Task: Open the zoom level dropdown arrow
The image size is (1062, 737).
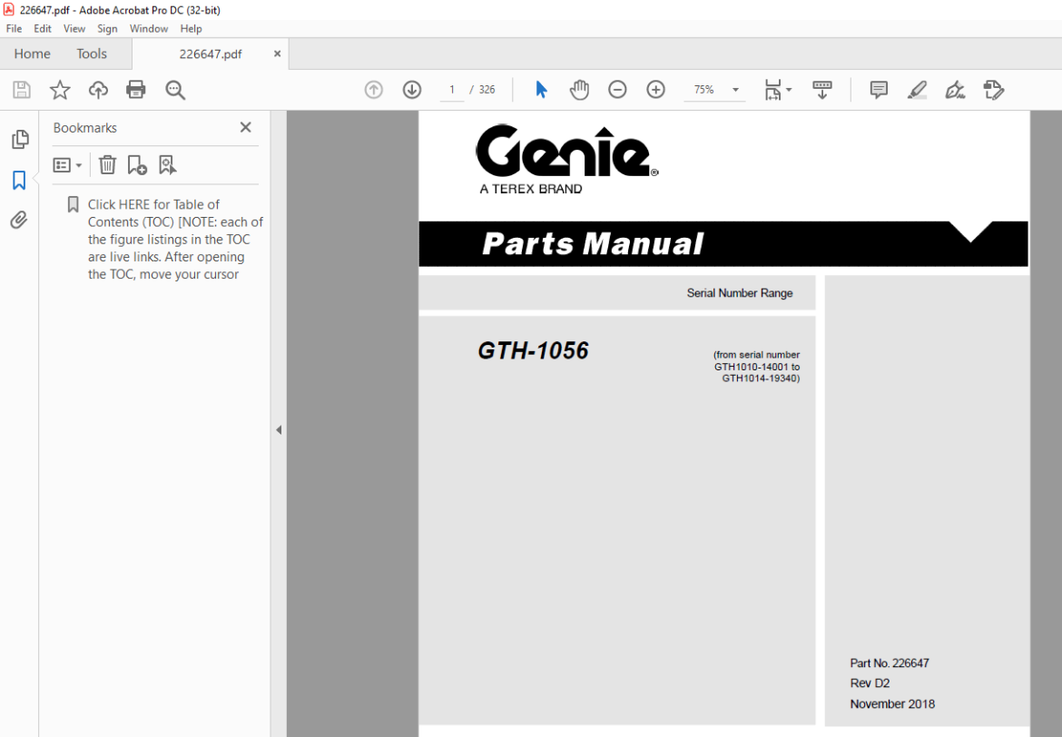Action: (x=735, y=90)
